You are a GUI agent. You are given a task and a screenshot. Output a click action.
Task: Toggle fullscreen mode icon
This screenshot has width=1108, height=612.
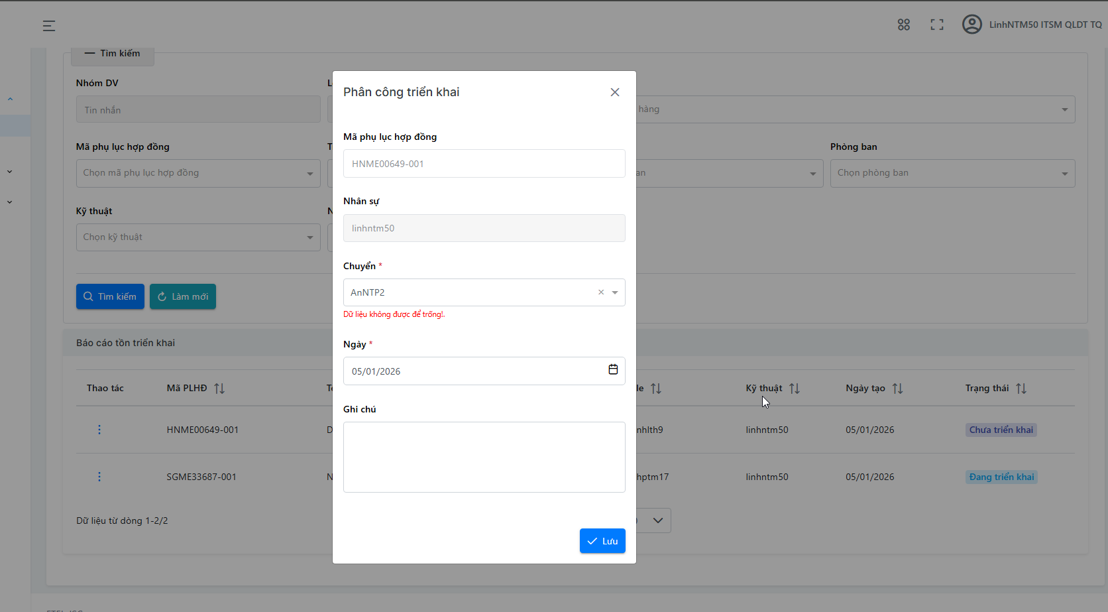point(936,25)
